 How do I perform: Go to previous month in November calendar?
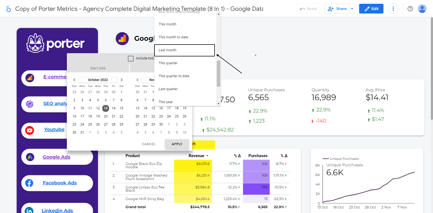coord(137,80)
